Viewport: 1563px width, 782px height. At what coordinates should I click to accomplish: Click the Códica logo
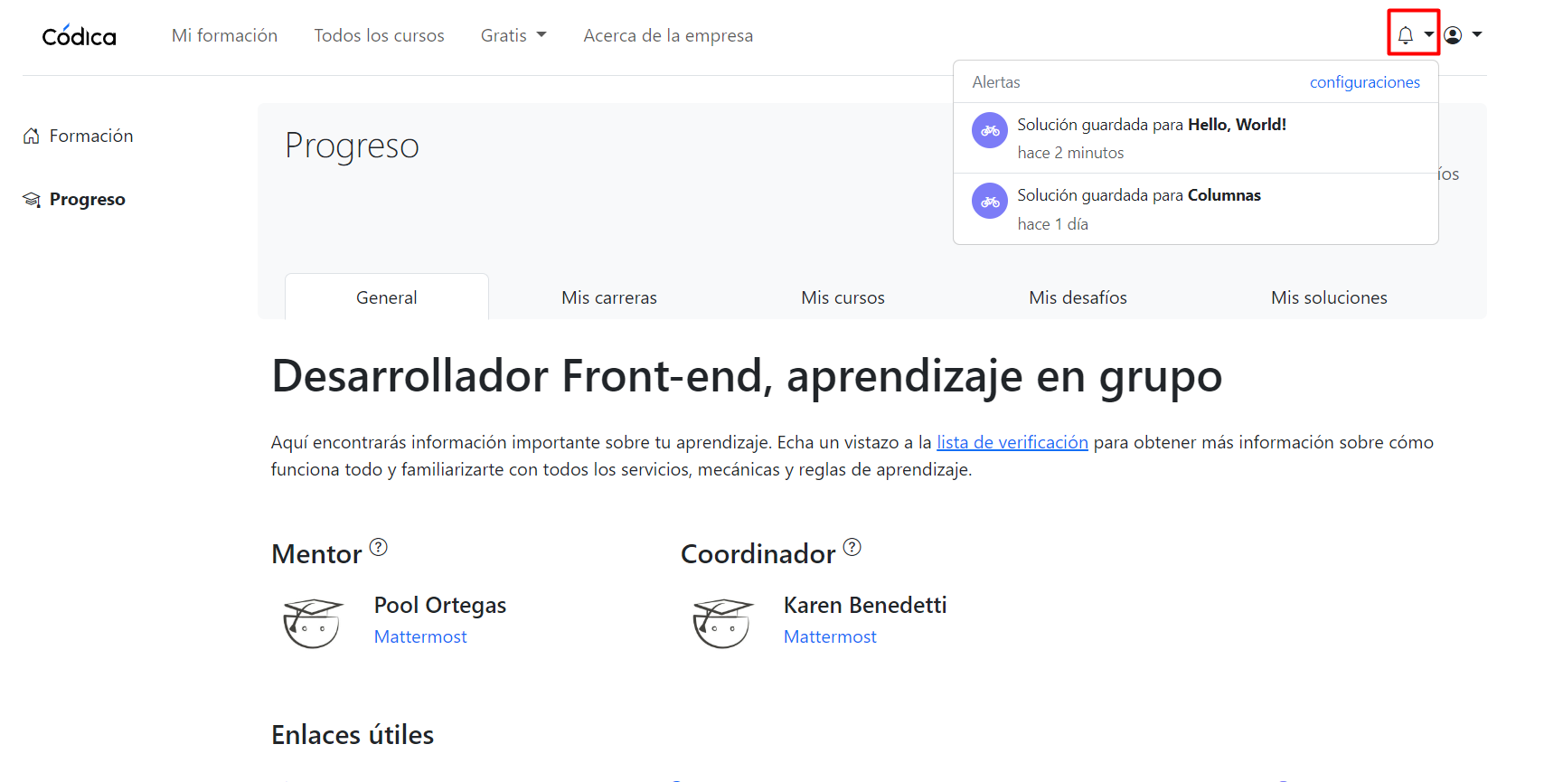click(x=79, y=36)
